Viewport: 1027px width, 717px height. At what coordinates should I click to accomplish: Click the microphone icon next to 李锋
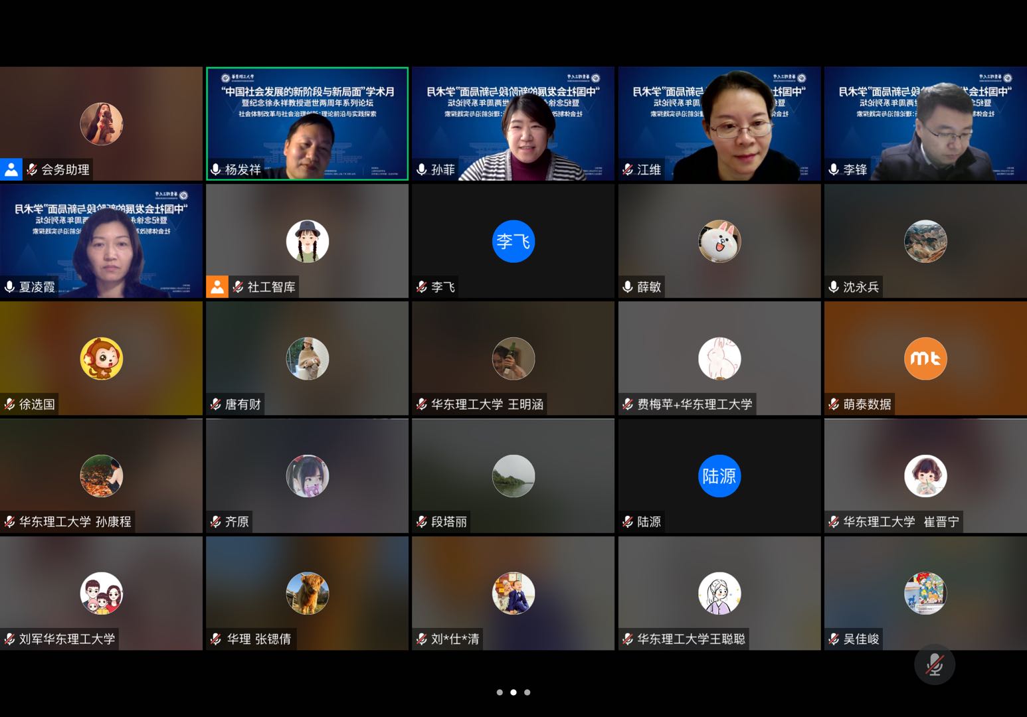(x=834, y=169)
